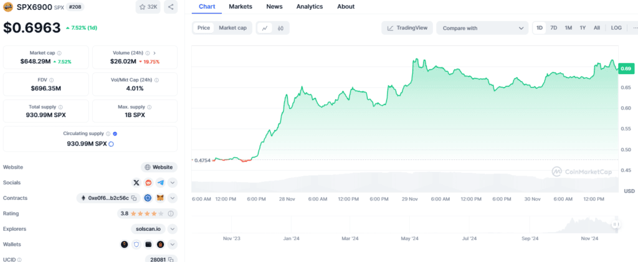Open the TradingView chart button

click(x=407, y=28)
